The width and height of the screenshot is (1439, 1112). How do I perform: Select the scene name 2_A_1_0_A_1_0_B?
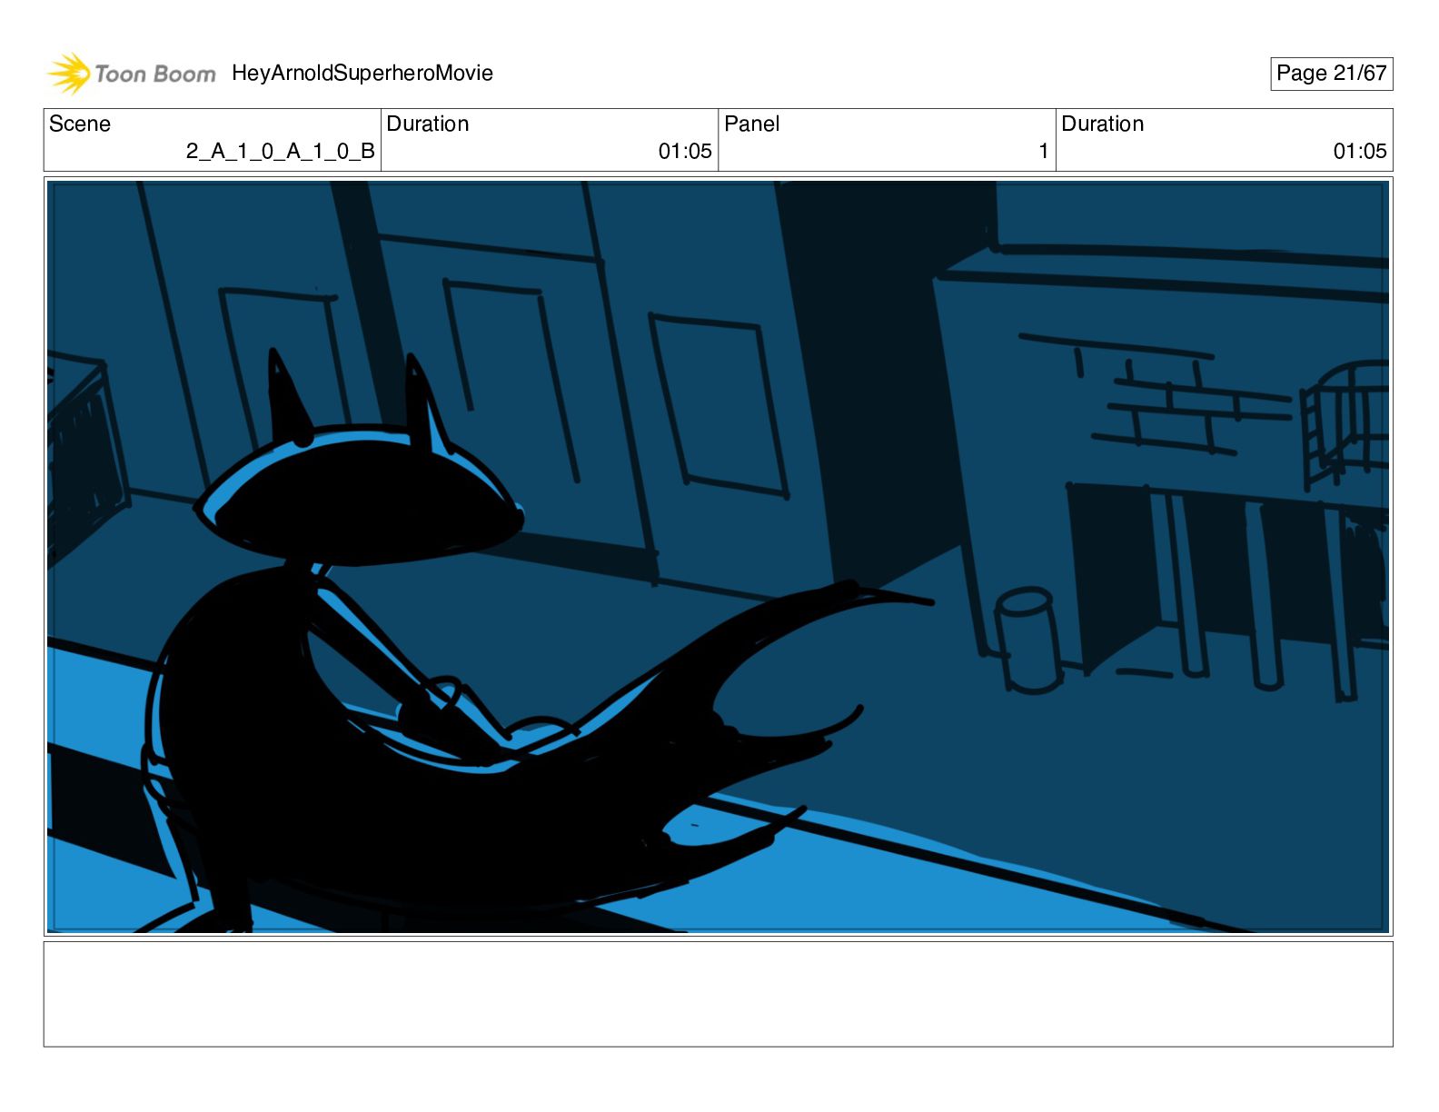(281, 151)
